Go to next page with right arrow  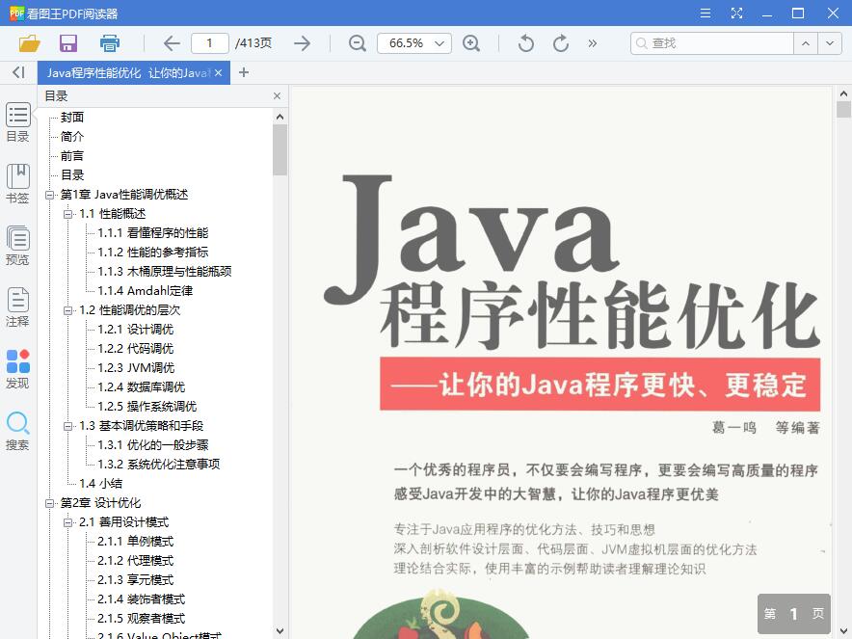coord(302,43)
